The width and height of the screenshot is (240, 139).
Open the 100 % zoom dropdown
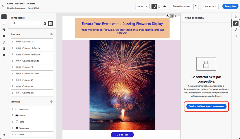(142, 6)
